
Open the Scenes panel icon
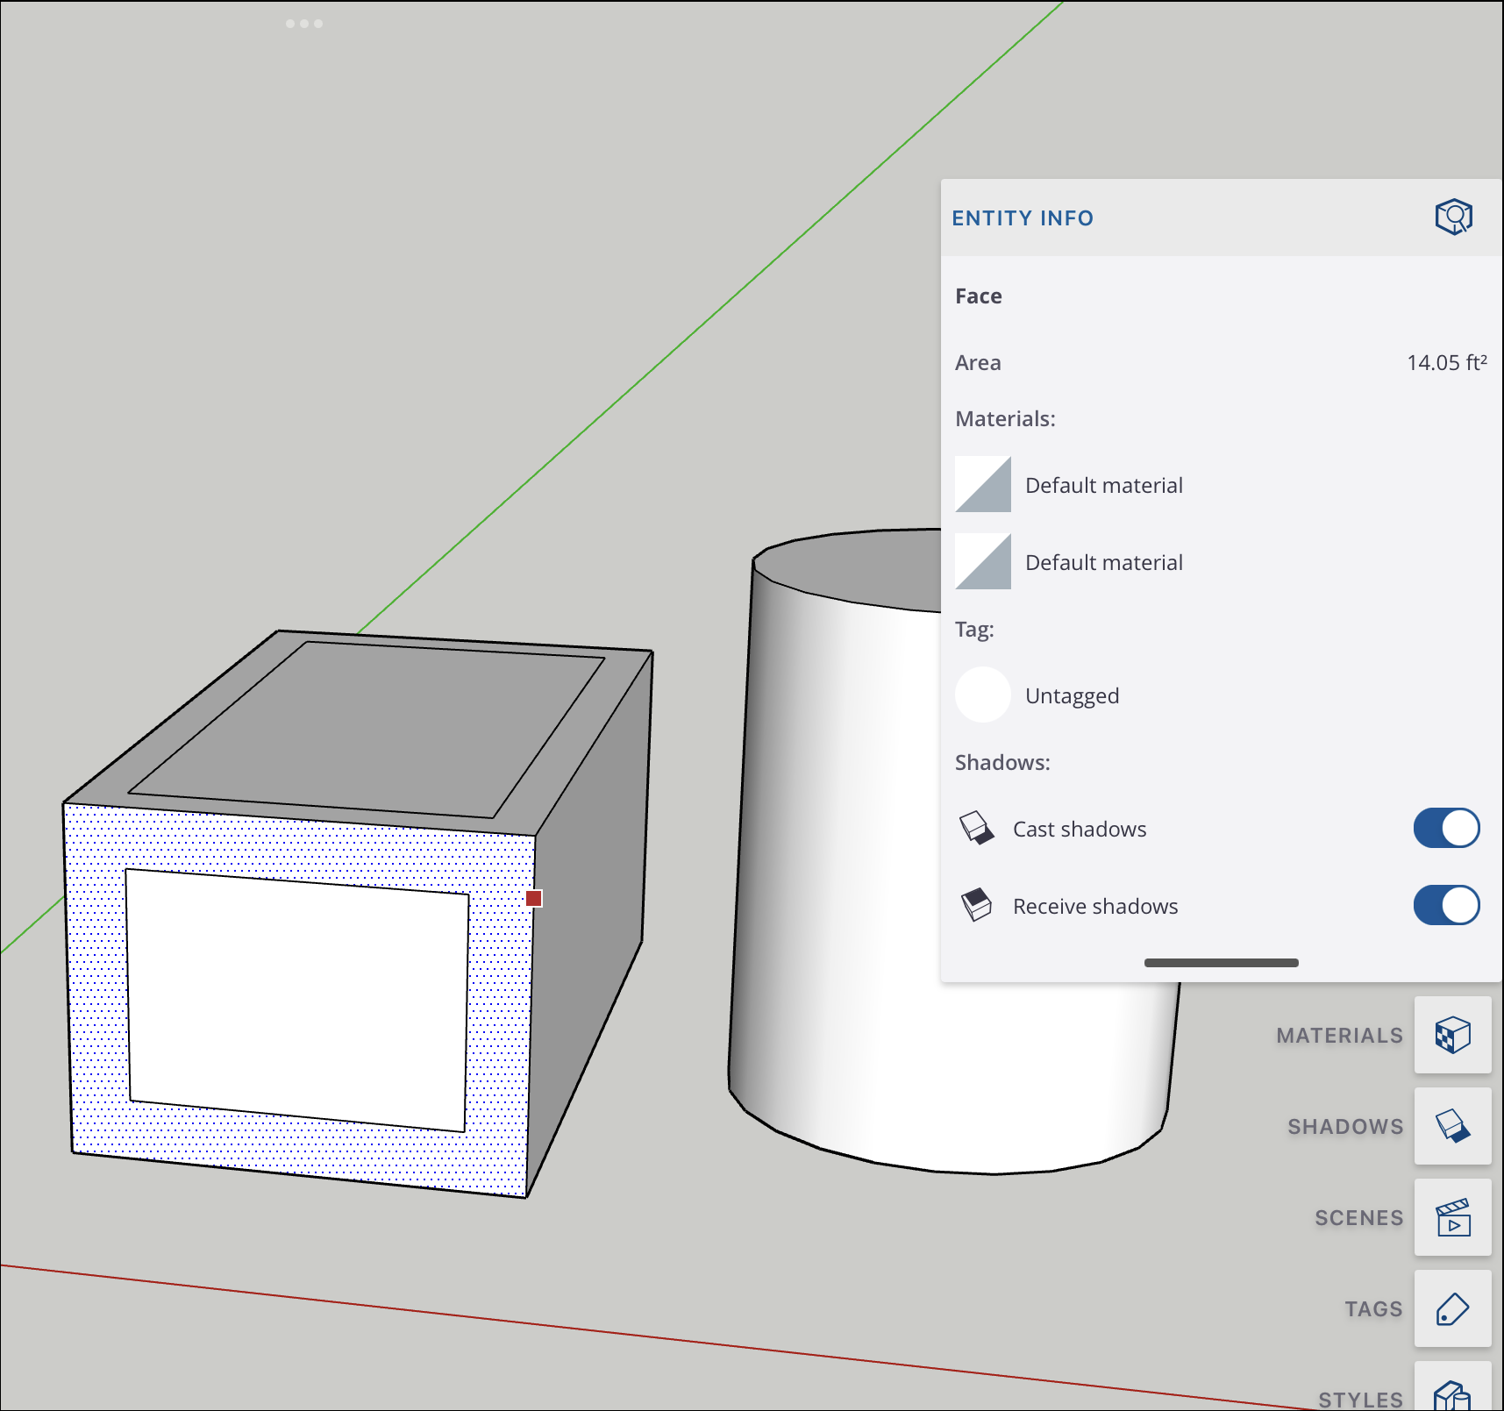click(1453, 1217)
